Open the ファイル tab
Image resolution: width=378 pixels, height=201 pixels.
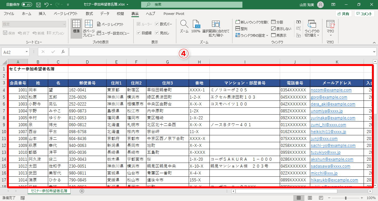9,14
